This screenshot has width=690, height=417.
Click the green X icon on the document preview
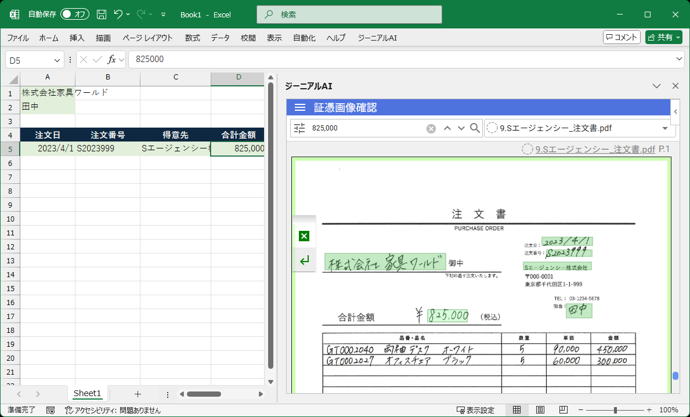pos(304,236)
